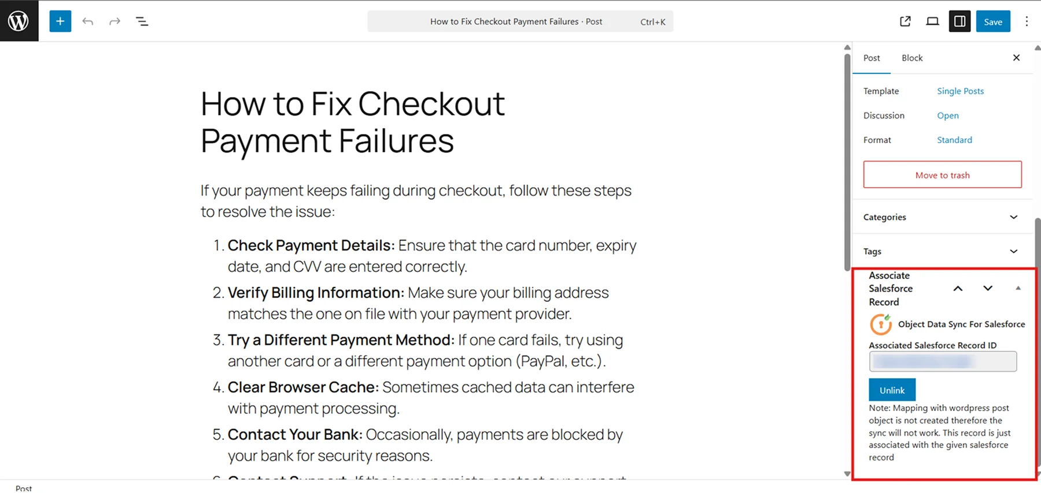View post in new tab icon
Viewport: 1041px width, 493px height.
905,21
